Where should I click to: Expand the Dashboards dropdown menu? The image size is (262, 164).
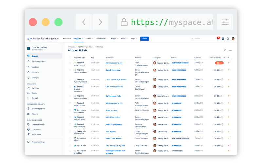[102, 39]
